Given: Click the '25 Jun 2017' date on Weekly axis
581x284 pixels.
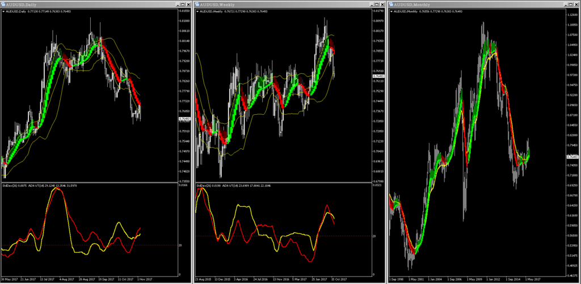Looking at the screenshot, I should tap(319, 279).
